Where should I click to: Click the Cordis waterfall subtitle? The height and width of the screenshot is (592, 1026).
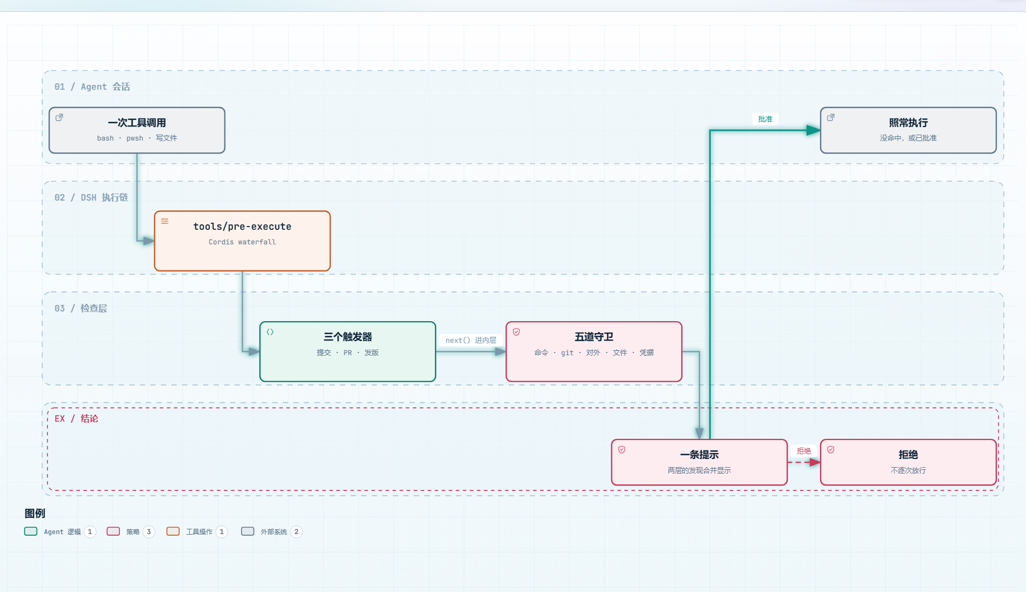click(x=242, y=242)
